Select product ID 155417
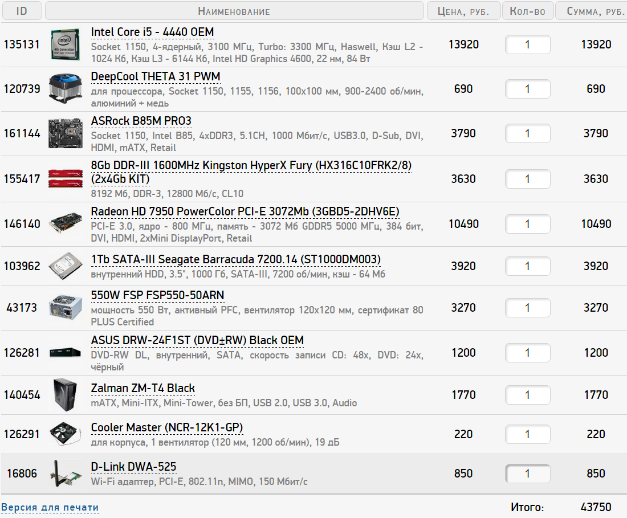The image size is (627, 518). (22, 179)
